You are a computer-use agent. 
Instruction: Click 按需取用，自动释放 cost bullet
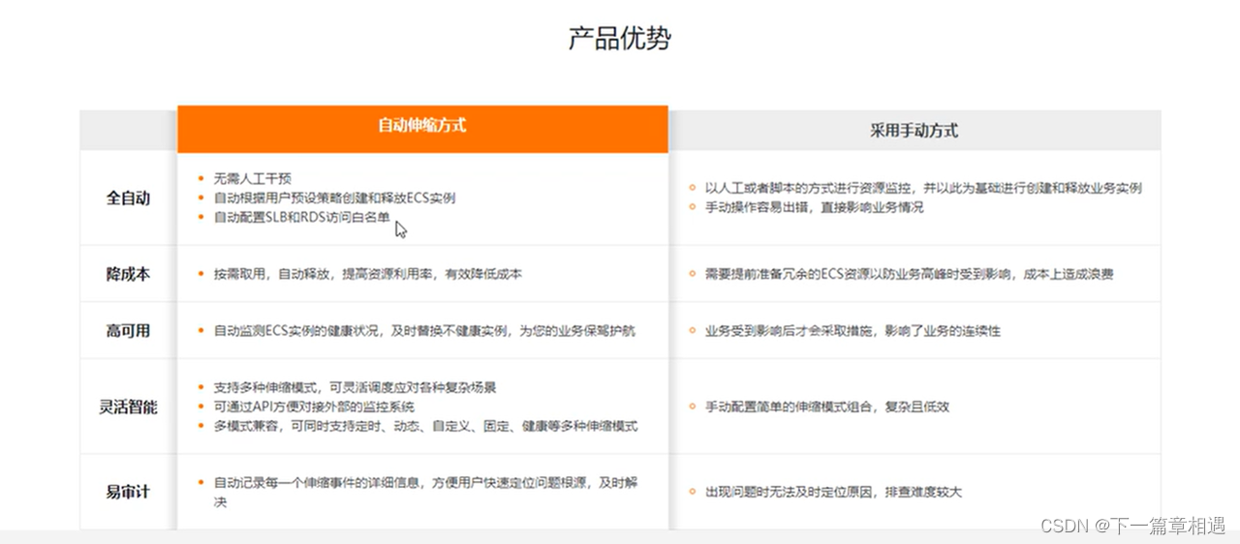click(x=368, y=274)
